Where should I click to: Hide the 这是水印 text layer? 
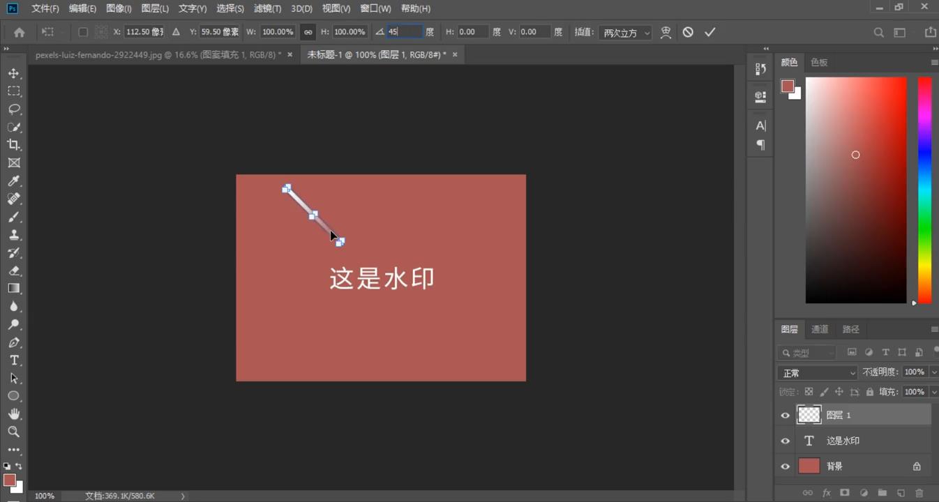click(786, 441)
